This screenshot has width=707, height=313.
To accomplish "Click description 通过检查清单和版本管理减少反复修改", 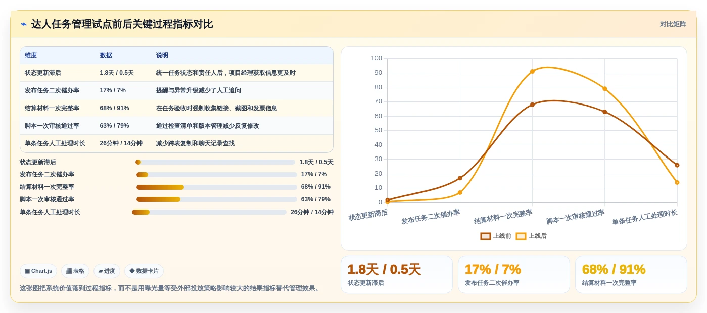I will (208, 126).
